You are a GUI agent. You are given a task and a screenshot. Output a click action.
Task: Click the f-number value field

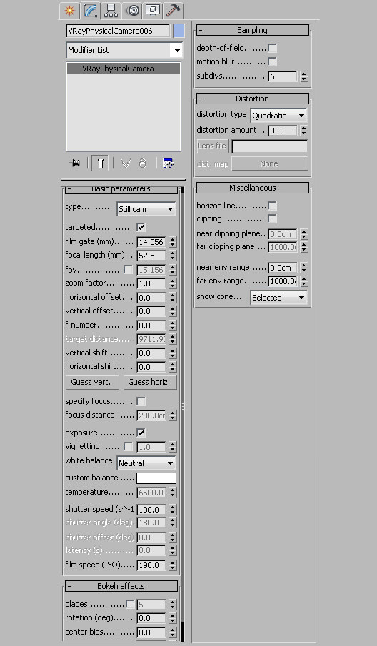click(151, 325)
